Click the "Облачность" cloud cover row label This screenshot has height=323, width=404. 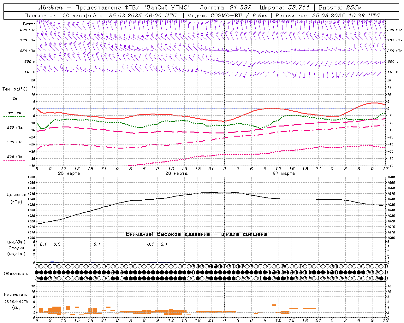16,273
